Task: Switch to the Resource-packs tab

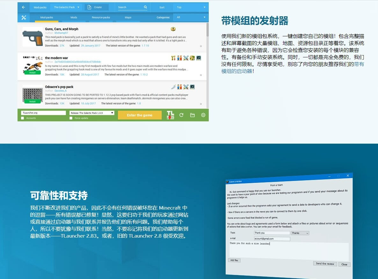Action: 101,18
